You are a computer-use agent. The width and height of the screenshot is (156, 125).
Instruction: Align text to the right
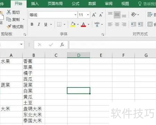[x=124, y=24]
